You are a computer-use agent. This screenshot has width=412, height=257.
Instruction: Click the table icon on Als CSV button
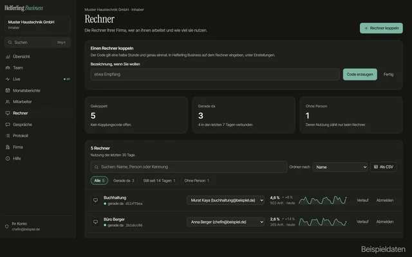[376, 167]
